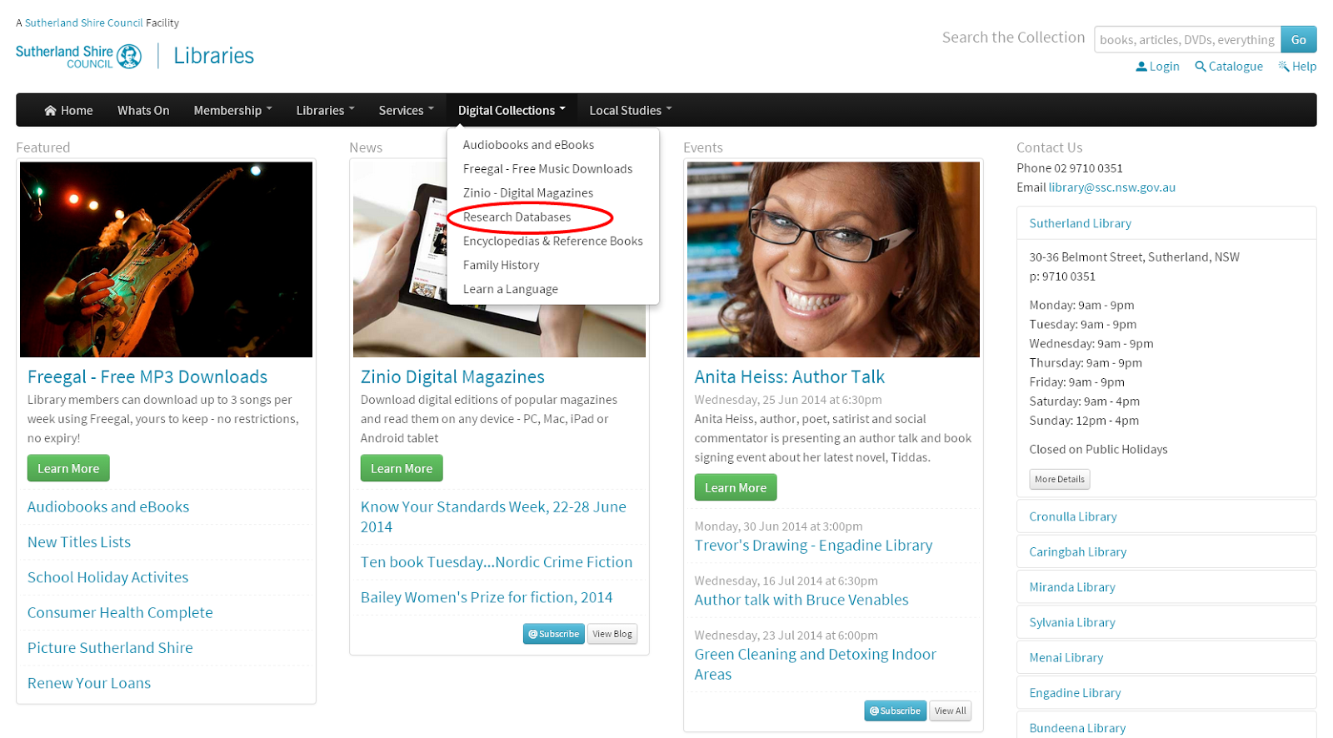Image resolution: width=1333 pixels, height=738 pixels.
Task: Expand the Engadine Library panel
Action: [1166, 693]
